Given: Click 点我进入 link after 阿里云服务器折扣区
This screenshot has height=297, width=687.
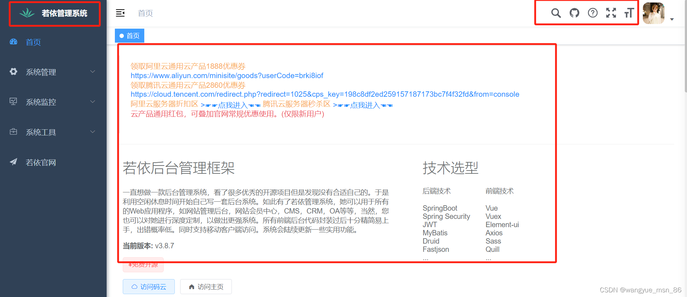Looking at the screenshot, I should coord(230,105).
